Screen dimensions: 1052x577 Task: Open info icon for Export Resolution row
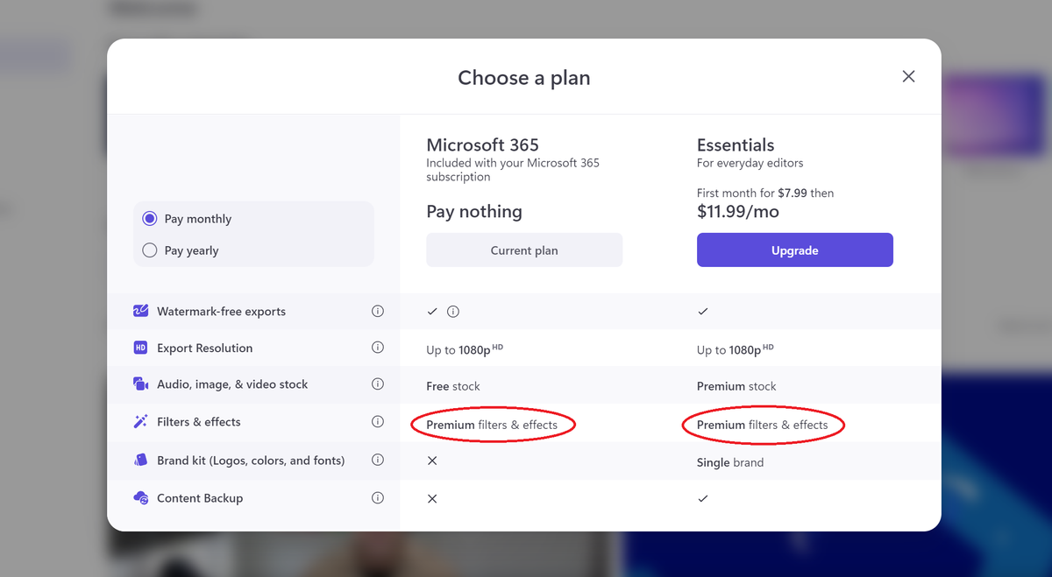tap(378, 348)
